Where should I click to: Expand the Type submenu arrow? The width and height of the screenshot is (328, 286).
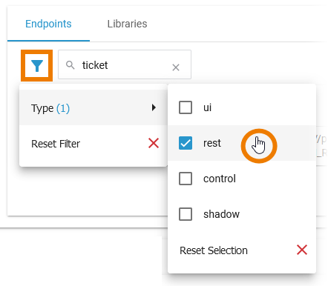[154, 107]
